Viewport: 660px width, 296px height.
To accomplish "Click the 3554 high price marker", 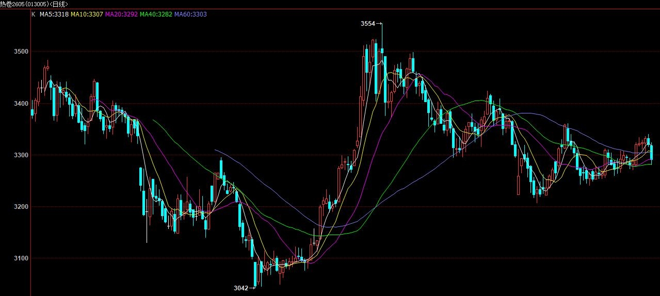I will coord(367,24).
